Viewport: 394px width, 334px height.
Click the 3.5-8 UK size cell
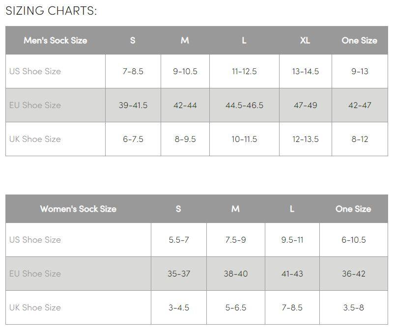(x=353, y=307)
